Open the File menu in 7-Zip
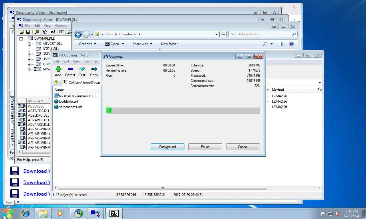The width and height of the screenshot is (366, 219). [x=57, y=61]
